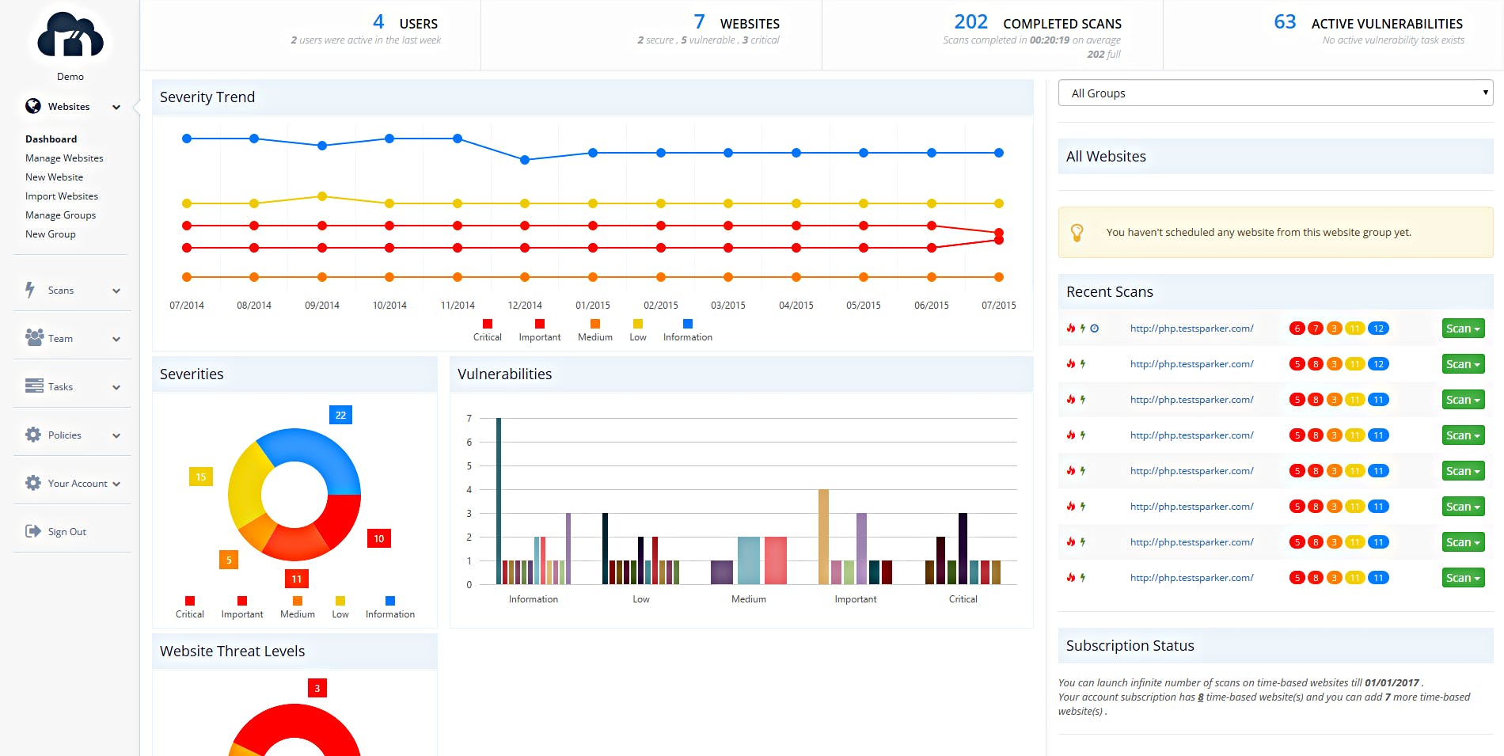Screen dimensions: 1504x756
Task: Expand the Tasks menu chevron
Action: 116,387
